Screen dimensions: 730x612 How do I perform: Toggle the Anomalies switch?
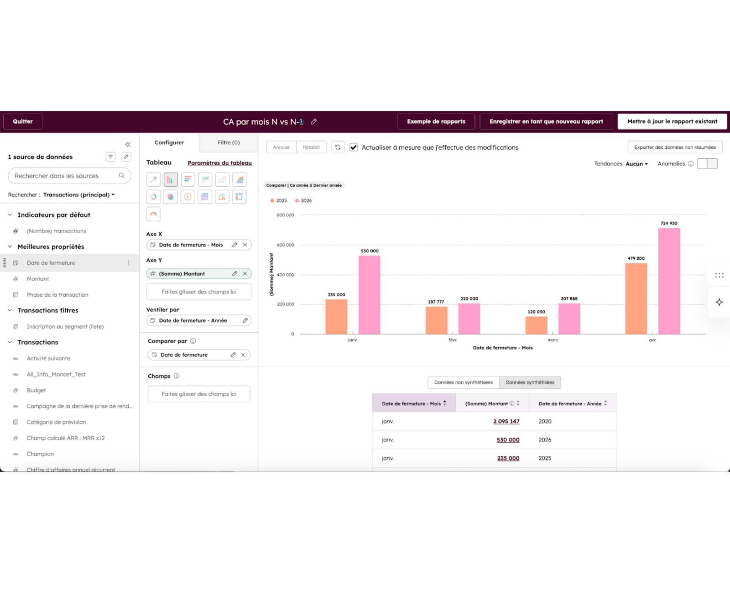point(707,164)
